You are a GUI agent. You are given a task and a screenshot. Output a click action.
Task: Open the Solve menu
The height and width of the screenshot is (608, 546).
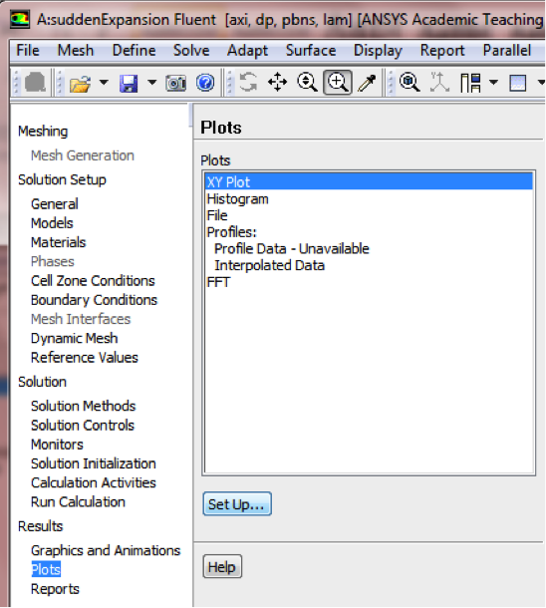191,51
